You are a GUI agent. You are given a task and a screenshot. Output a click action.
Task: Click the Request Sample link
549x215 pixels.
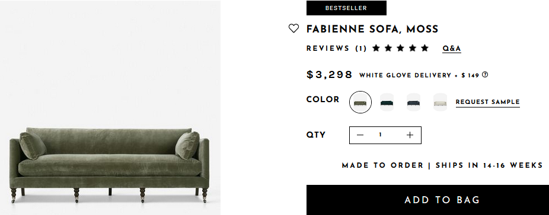click(488, 102)
